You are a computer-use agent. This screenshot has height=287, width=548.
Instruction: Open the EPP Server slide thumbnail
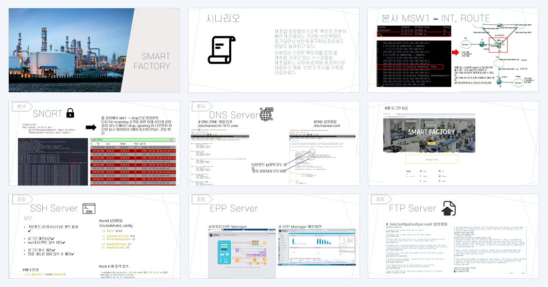tap(273, 237)
